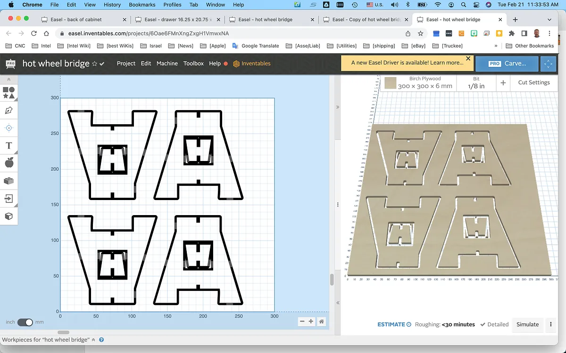Open the 3D cube tool

pos(8,216)
